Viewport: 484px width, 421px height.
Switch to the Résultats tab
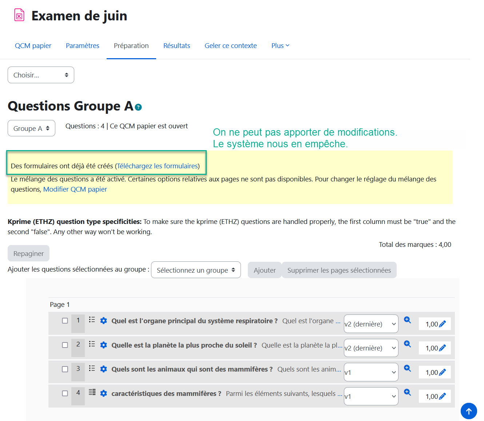coord(176,46)
